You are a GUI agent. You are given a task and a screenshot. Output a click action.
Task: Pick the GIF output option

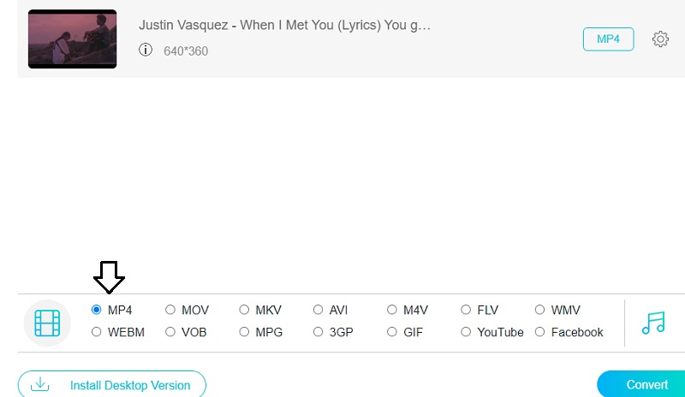coord(392,332)
